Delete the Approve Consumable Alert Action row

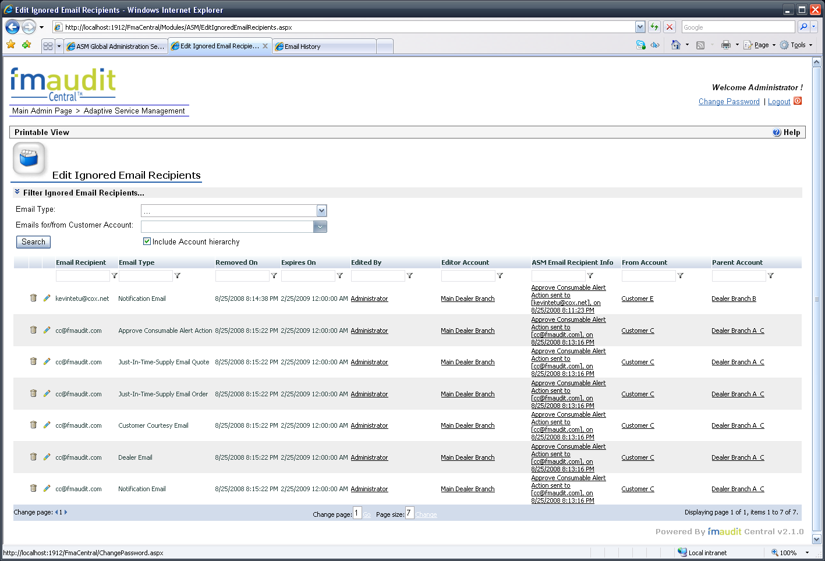[33, 330]
